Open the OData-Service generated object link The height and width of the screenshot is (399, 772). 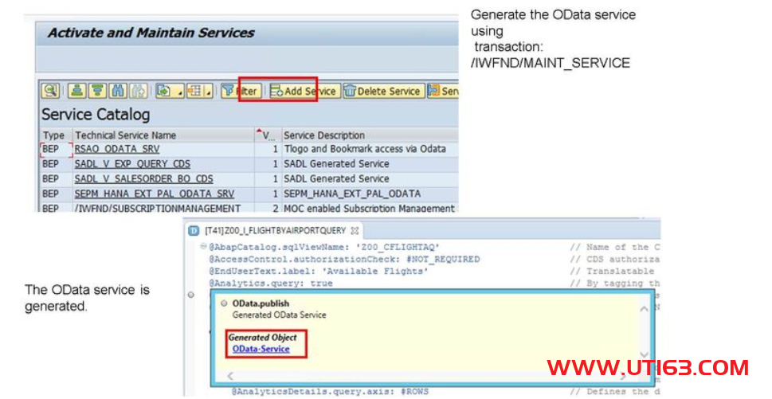(x=261, y=349)
